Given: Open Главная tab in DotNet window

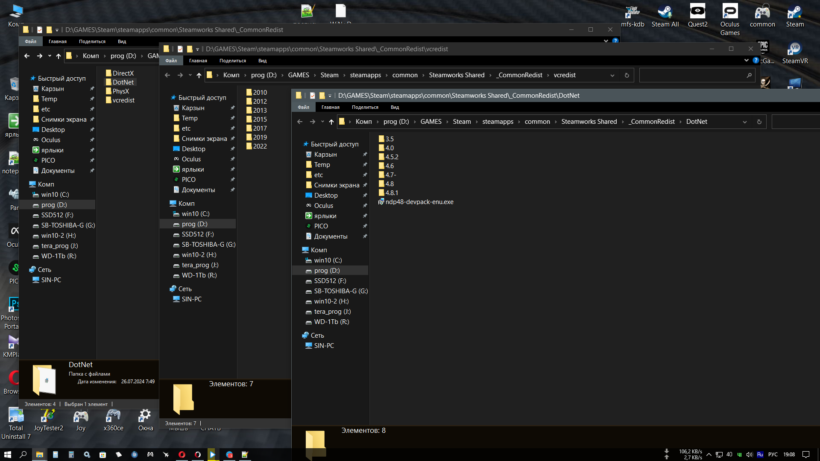Looking at the screenshot, I should click(x=331, y=107).
